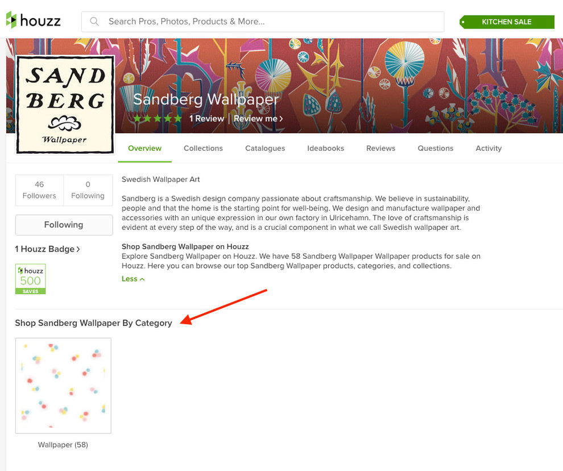Open the Houzz 500 Saves badge

(31, 279)
